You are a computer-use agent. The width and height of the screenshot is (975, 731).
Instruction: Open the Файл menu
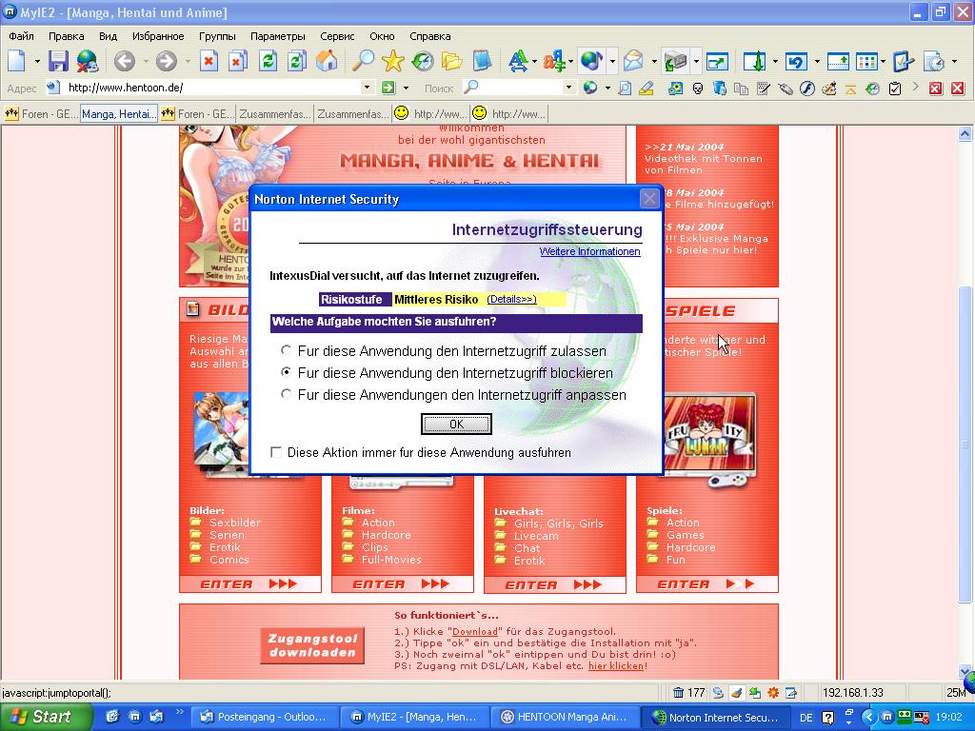pos(21,36)
